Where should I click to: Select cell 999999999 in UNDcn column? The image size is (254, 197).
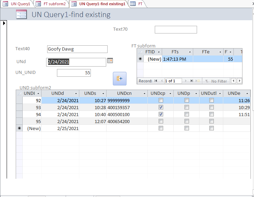[127, 100]
